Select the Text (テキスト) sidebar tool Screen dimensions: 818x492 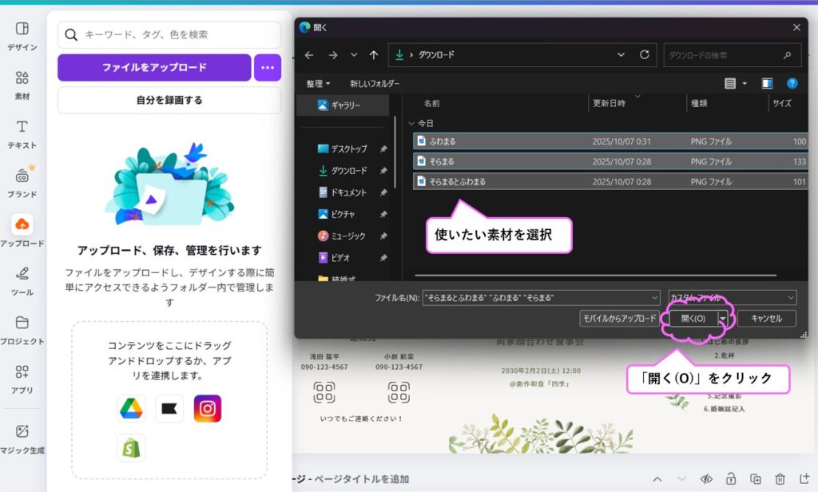22,133
